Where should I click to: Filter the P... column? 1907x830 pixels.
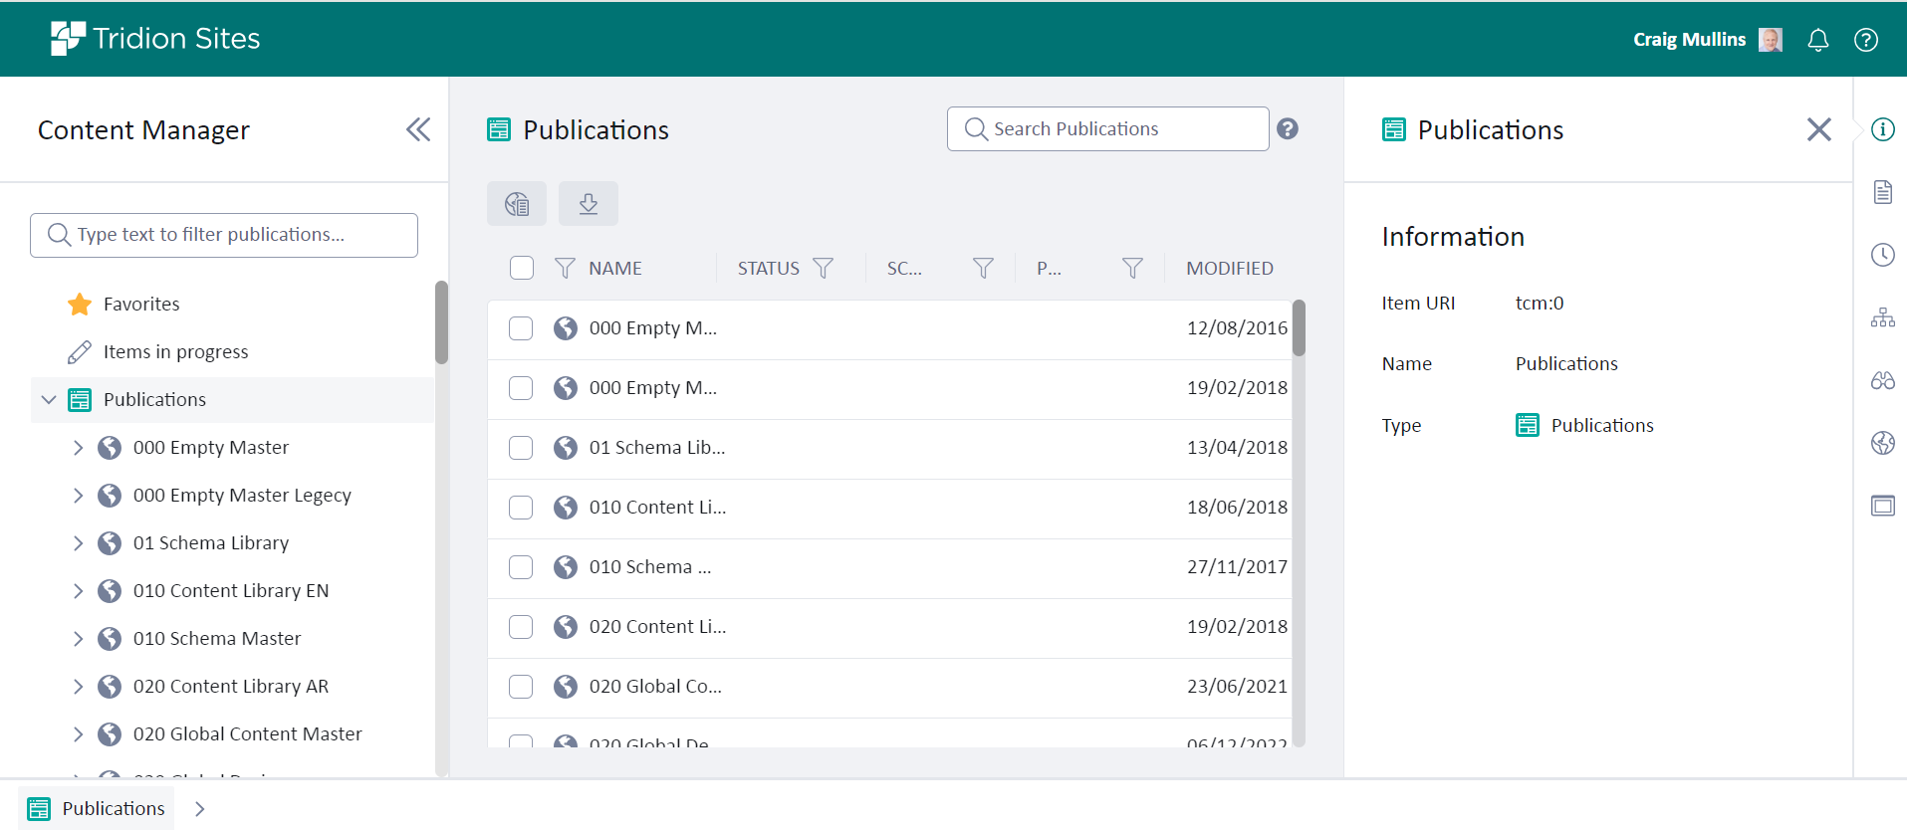(1132, 268)
